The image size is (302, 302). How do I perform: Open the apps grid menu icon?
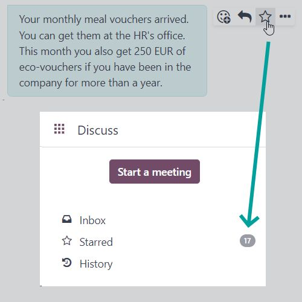click(x=59, y=129)
